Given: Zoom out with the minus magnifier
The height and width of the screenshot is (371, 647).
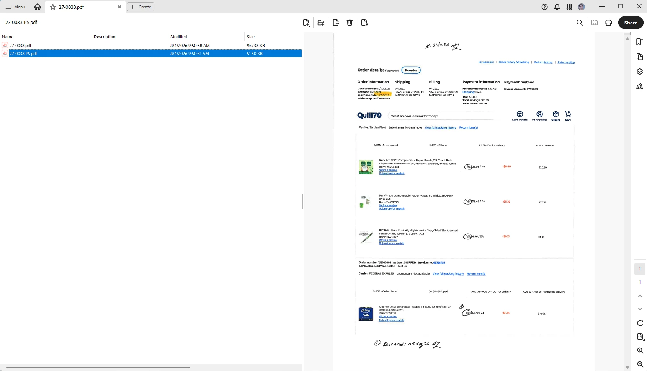Looking at the screenshot, I should (x=640, y=364).
